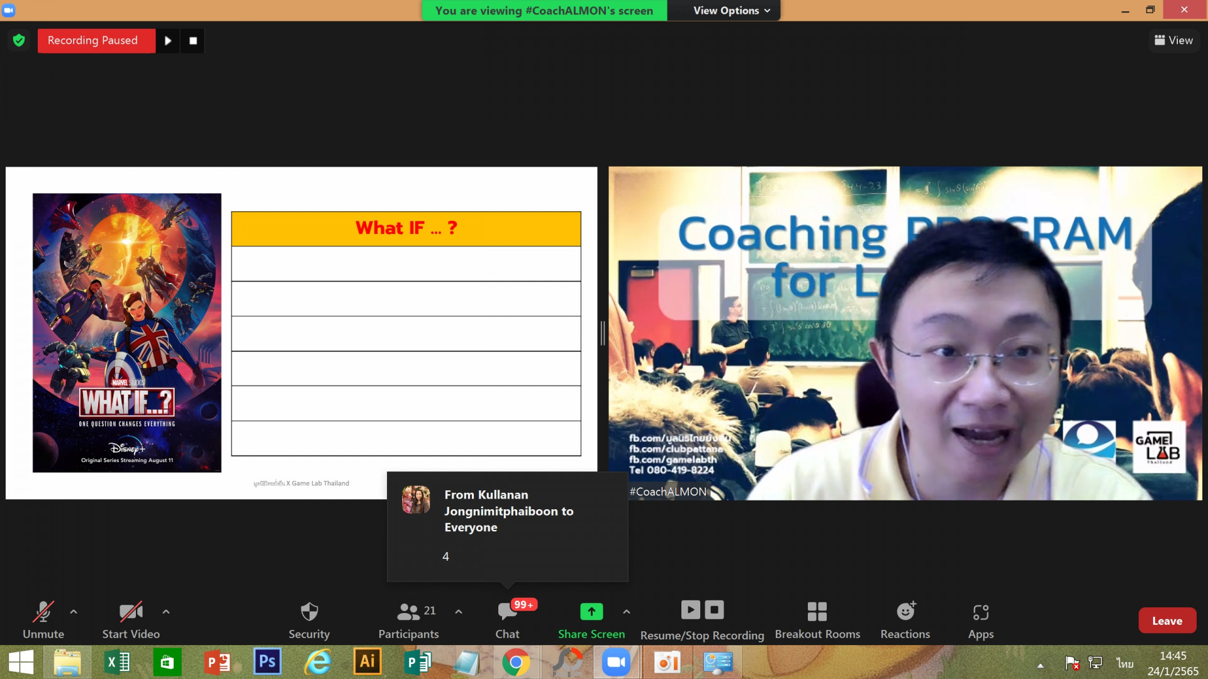
Task: Click the chat notification from Kullanan
Action: pos(507,526)
